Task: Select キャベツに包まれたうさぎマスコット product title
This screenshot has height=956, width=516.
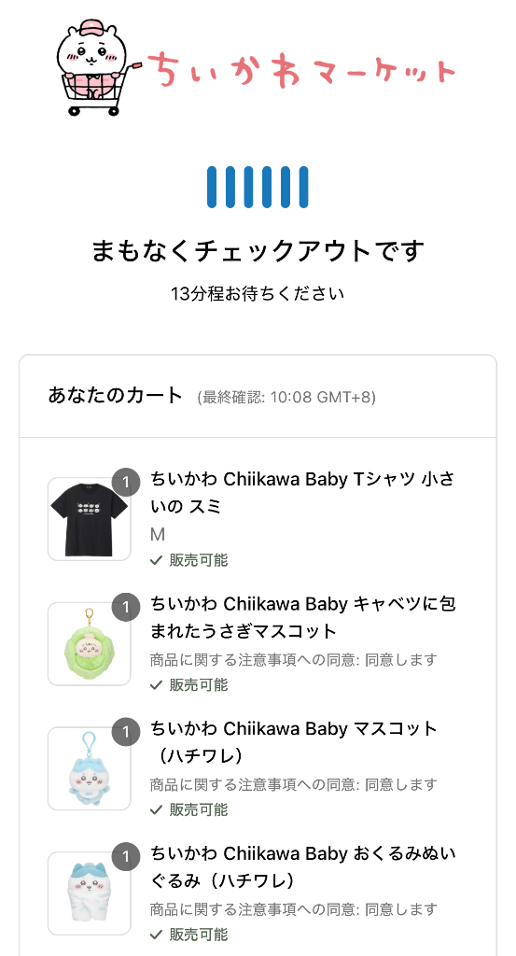Action: click(x=302, y=618)
